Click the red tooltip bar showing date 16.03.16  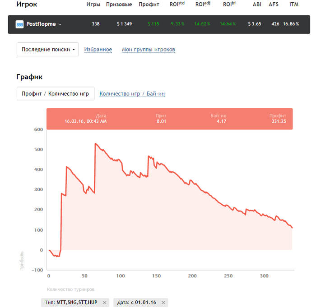[169, 119]
